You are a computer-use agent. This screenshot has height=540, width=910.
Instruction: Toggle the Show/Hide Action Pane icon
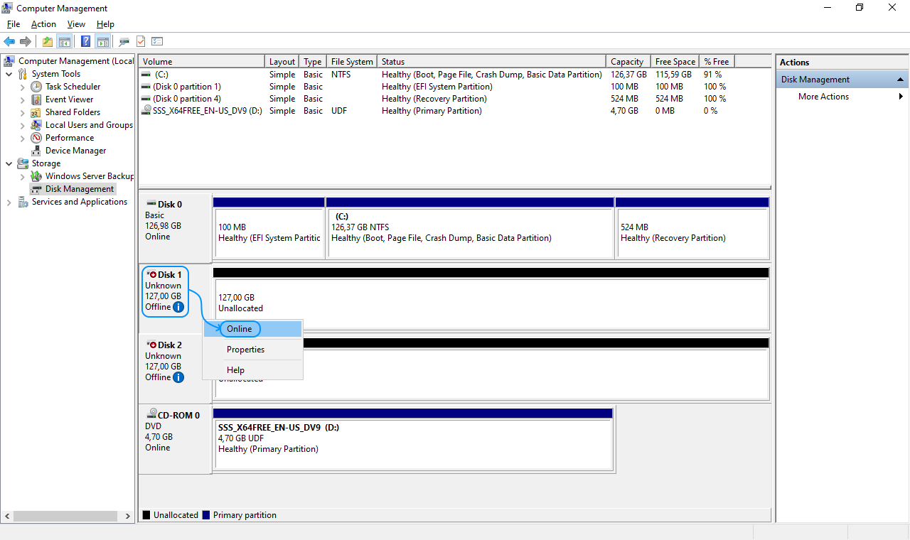tap(102, 41)
